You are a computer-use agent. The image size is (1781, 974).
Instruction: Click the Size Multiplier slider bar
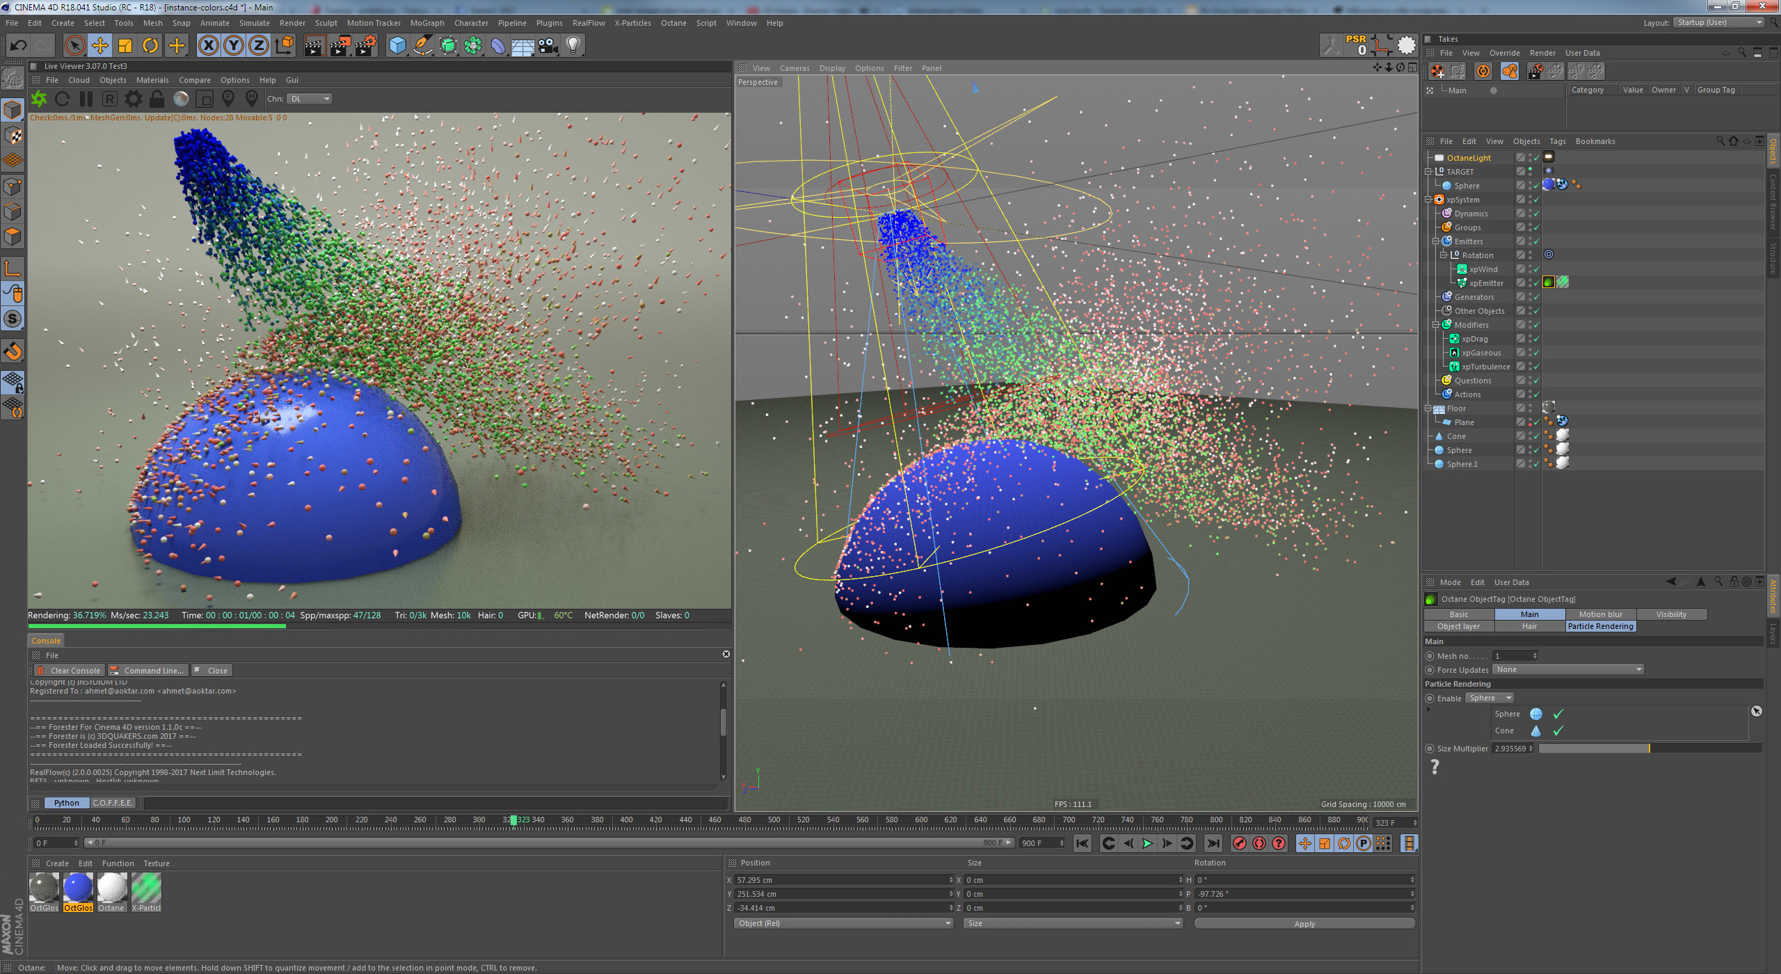(x=1649, y=749)
